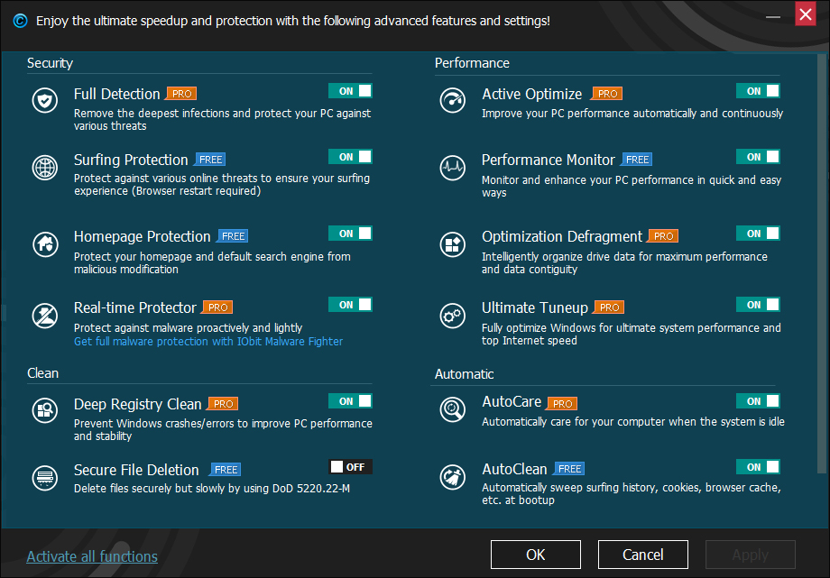The image size is (830, 578).
Task: Click the Security section heading
Action: (x=50, y=63)
